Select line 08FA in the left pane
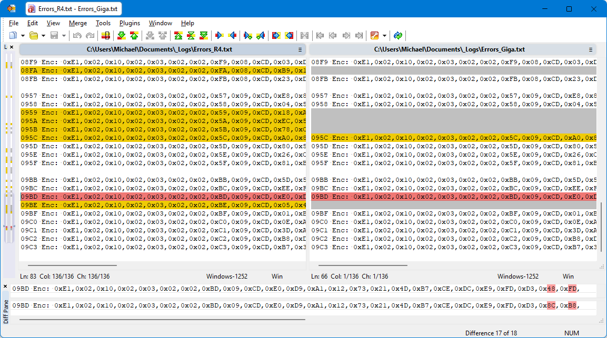The image size is (607, 338). [163, 70]
